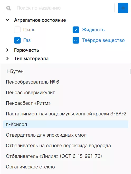Open the Пеноасбовермикулит entry
The height and width of the screenshot is (174, 131).
[66, 92]
